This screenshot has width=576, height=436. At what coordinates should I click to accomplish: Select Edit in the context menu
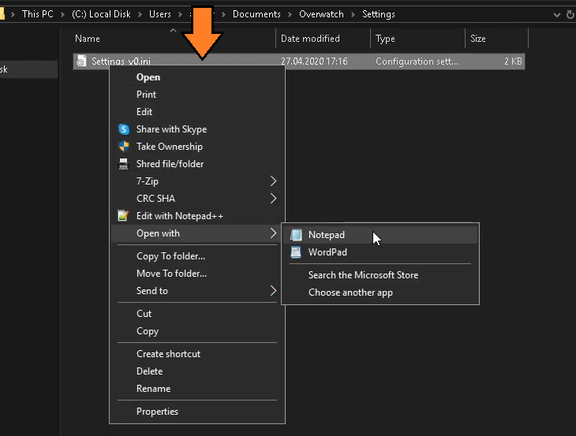197,112
